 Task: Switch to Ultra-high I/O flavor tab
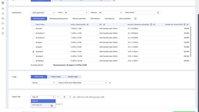109,19
